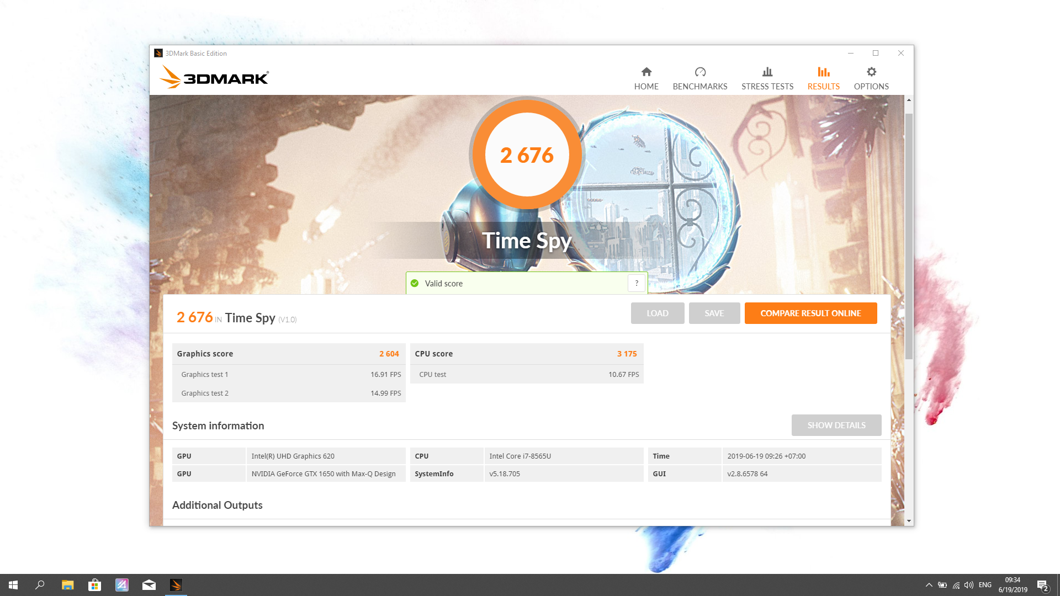Click the colorful pinned app beside Microsoft Store

tap(121, 585)
